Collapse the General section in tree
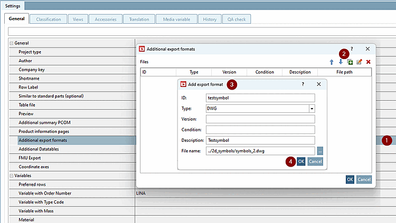The height and width of the screenshot is (223, 396). 12,43
